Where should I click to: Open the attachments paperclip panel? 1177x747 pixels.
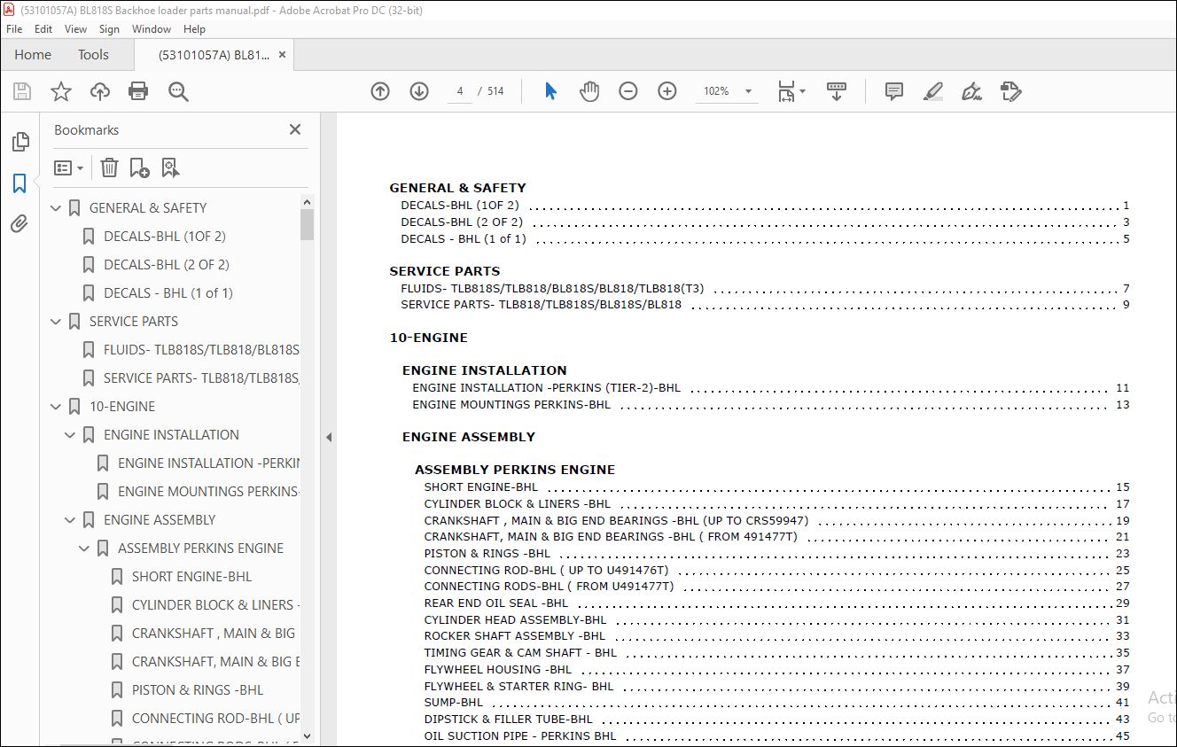[x=19, y=223]
